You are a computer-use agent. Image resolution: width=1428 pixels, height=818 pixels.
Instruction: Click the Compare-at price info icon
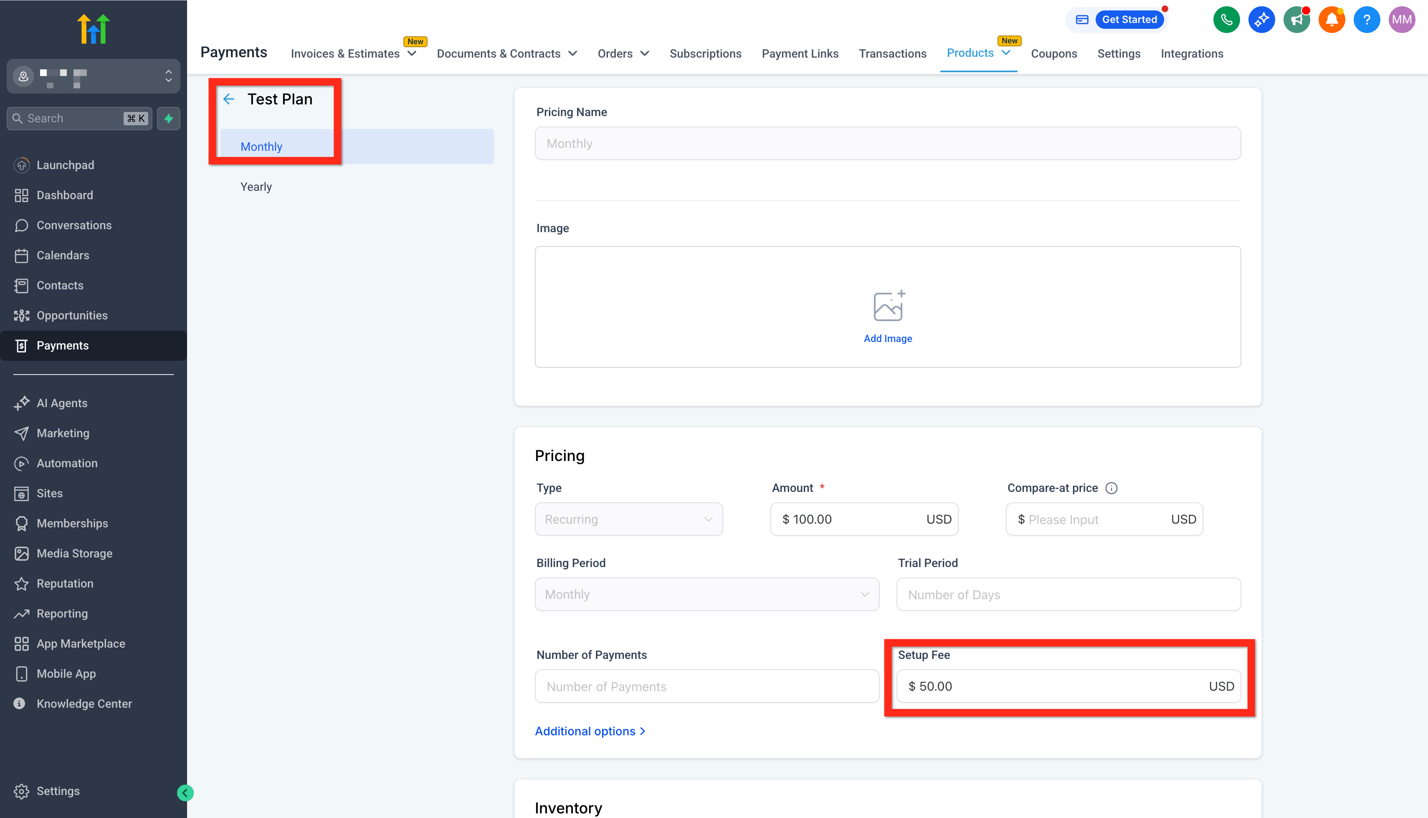click(x=1111, y=488)
